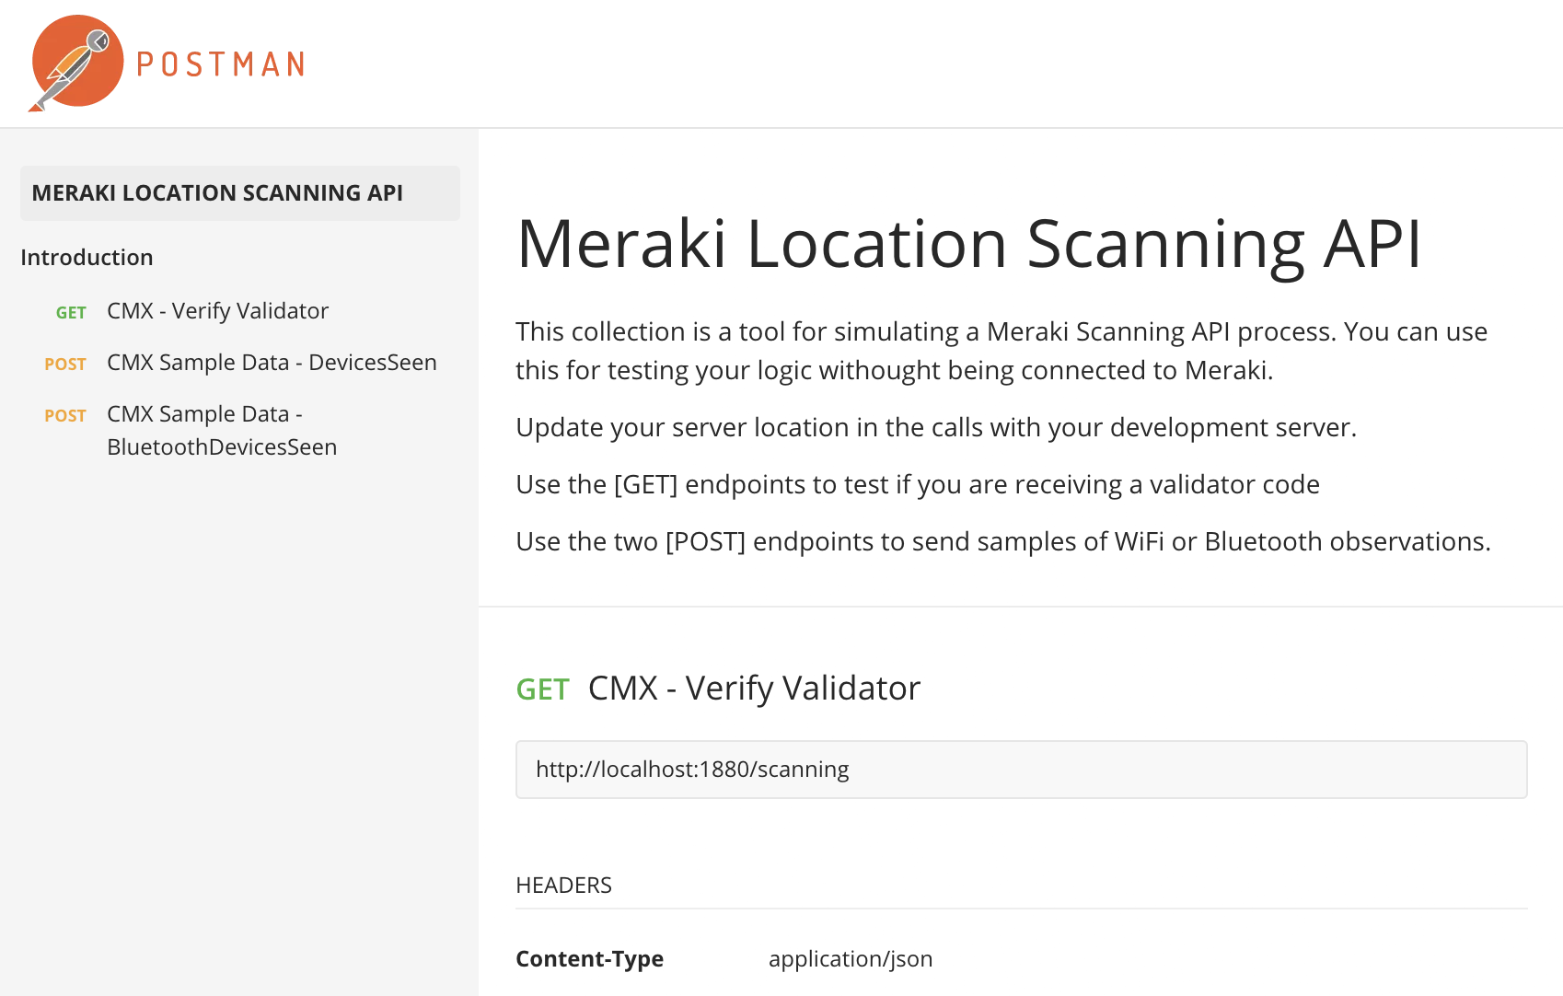Image resolution: width=1563 pixels, height=996 pixels.
Task: Click the green GET badge in the sidebar
Action: (x=71, y=313)
